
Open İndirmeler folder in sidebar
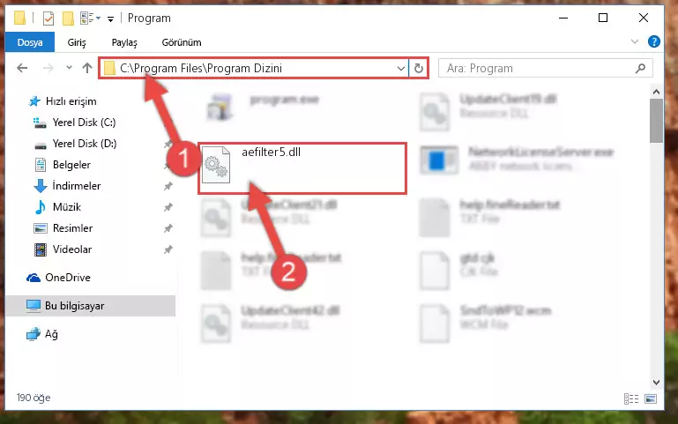67,186
